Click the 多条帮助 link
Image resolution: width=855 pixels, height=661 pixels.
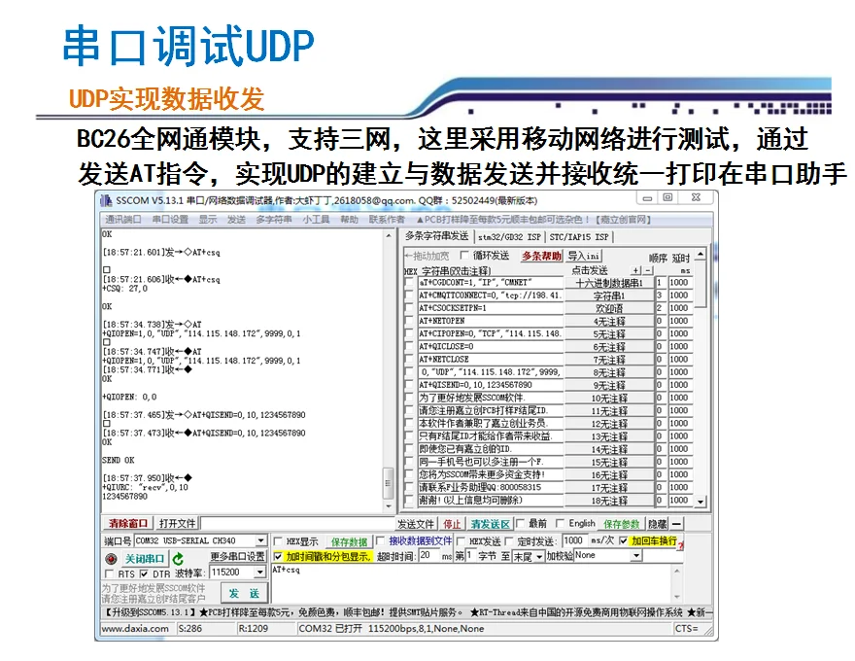541,256
